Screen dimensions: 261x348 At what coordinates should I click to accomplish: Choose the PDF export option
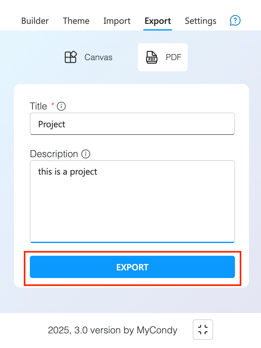click(x=163, y=57)
